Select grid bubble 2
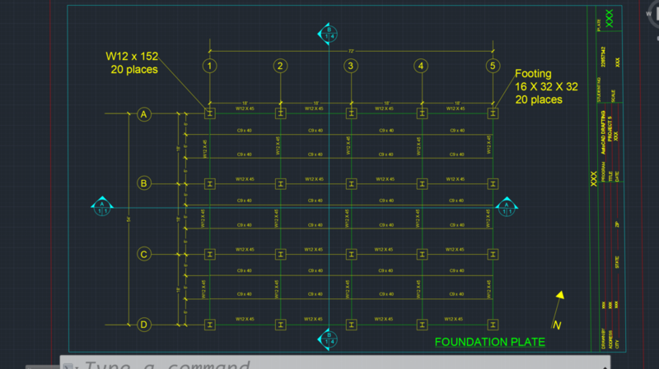659x369 pixels. pyautogui.click(x=280, y=66)
